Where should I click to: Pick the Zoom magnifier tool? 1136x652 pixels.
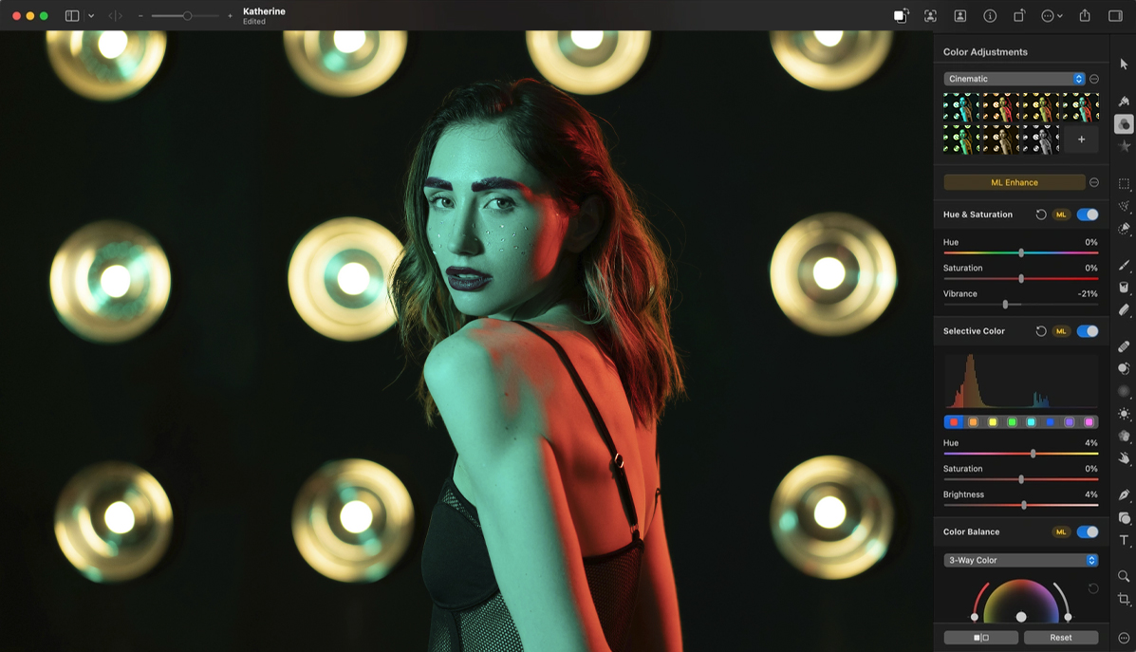[x=1124, y=576]
